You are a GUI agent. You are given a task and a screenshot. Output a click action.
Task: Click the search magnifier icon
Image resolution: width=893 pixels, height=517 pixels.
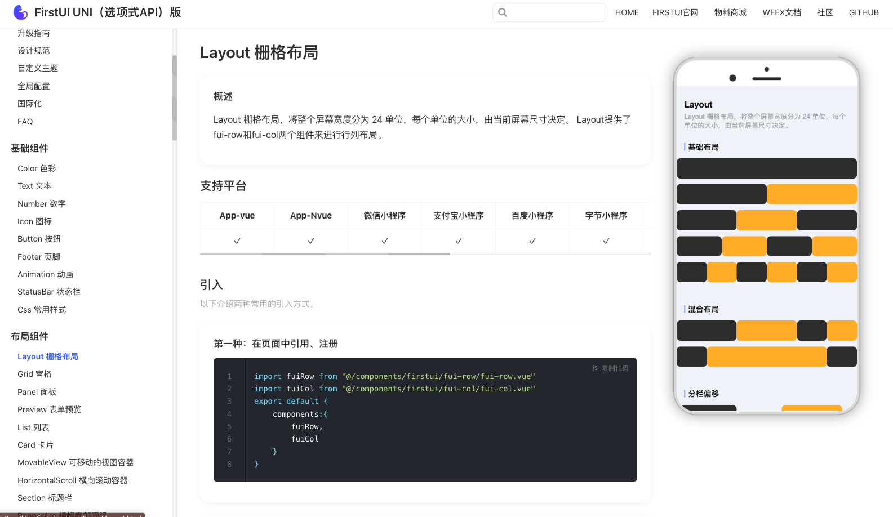(503, 12)
